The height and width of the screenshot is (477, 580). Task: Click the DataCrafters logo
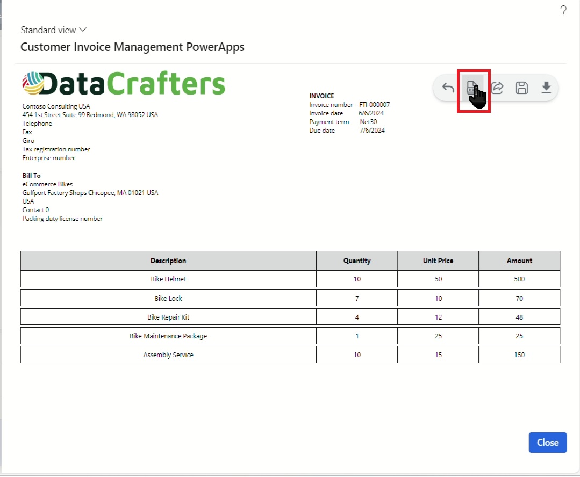124,84
